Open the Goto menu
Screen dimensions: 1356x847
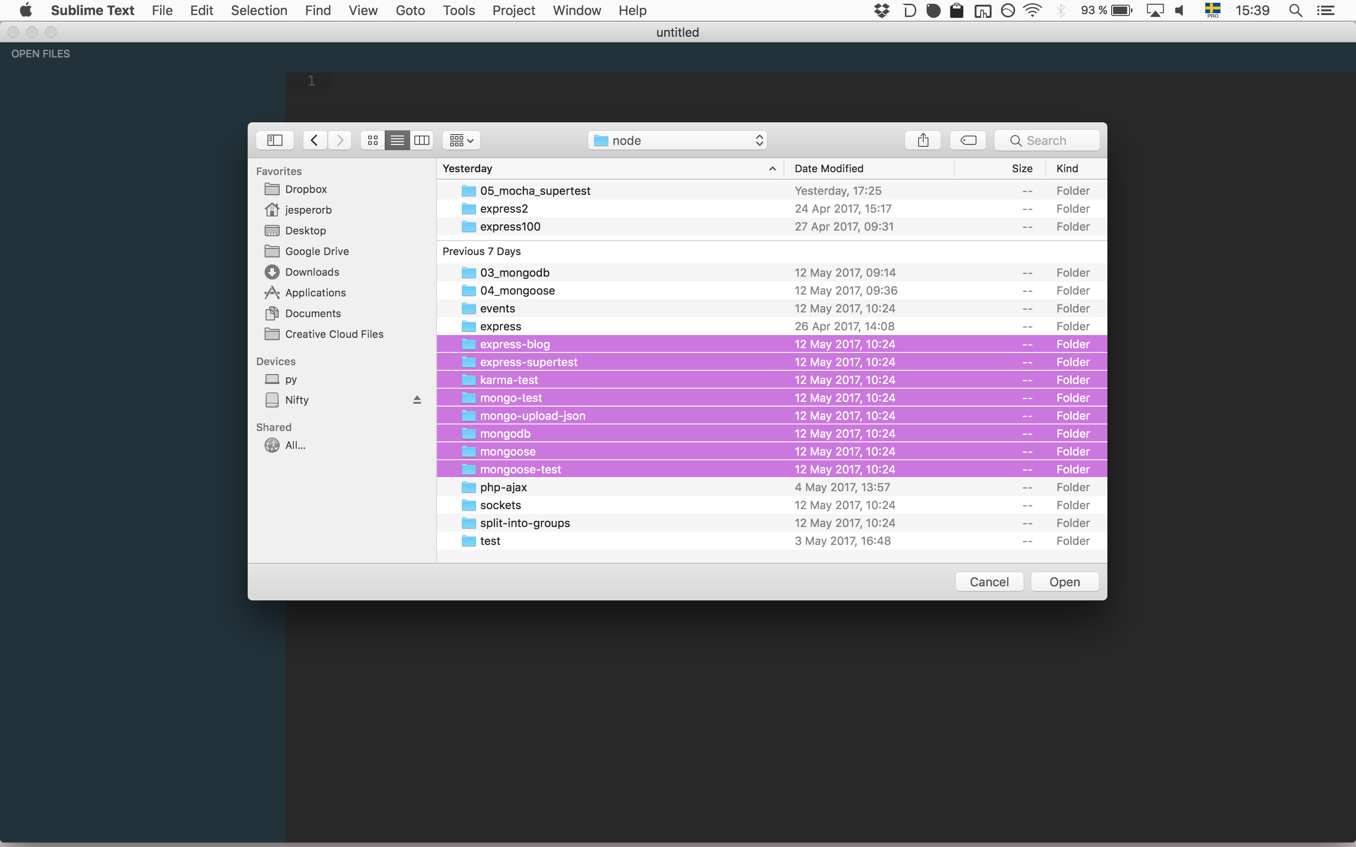click(410, 10)
